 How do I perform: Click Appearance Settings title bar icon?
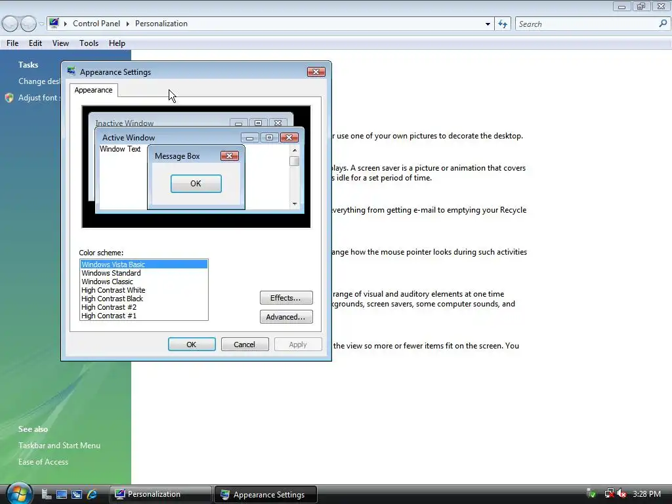tap(72, 72)
